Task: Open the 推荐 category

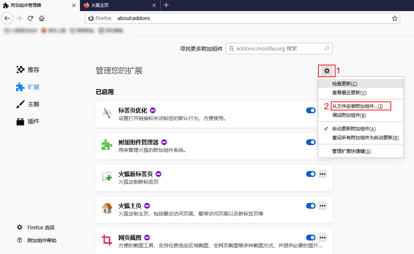Action: pyautogui.click(x=28, y=70)
